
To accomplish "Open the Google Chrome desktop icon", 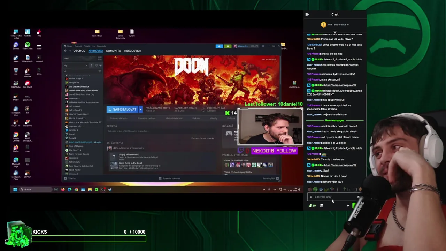I will tap(16, 136).
